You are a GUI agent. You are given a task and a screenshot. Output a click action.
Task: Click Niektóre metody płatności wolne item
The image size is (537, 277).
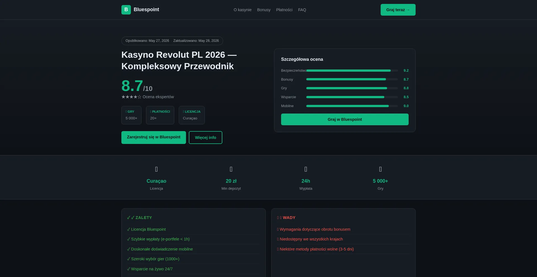(343, 249)
